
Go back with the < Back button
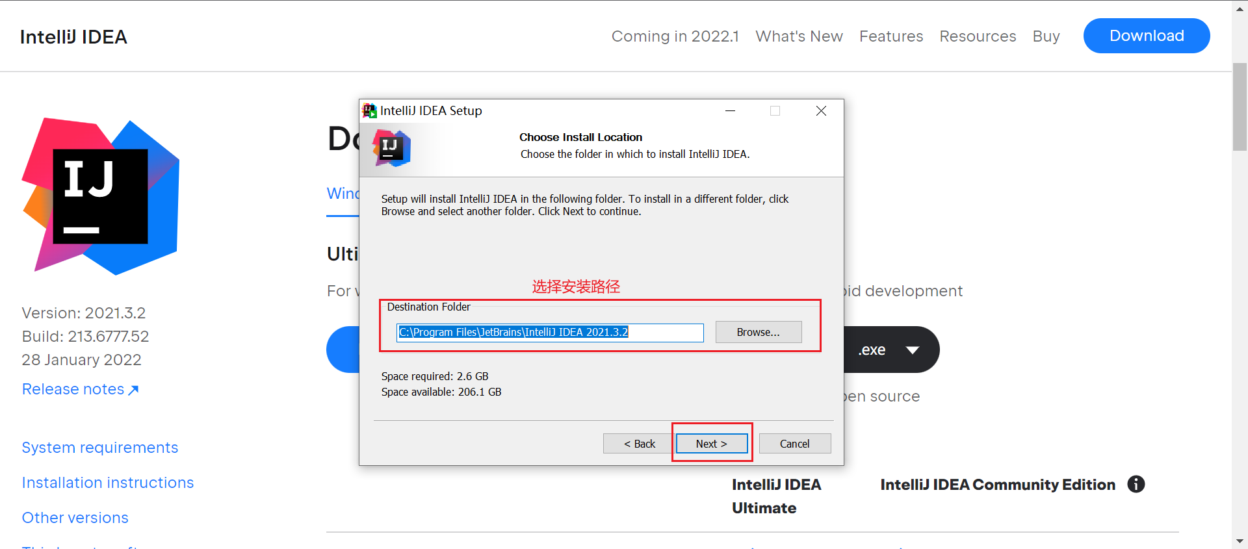click(640, 444)
